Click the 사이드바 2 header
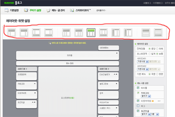The image size is (175, 117). (x=108, y=69)
